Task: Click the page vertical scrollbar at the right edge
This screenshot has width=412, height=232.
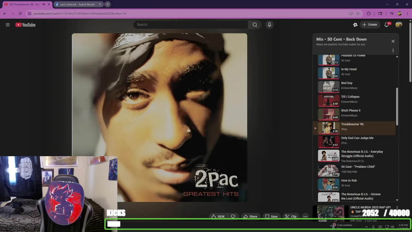Action: coord(410,52)
